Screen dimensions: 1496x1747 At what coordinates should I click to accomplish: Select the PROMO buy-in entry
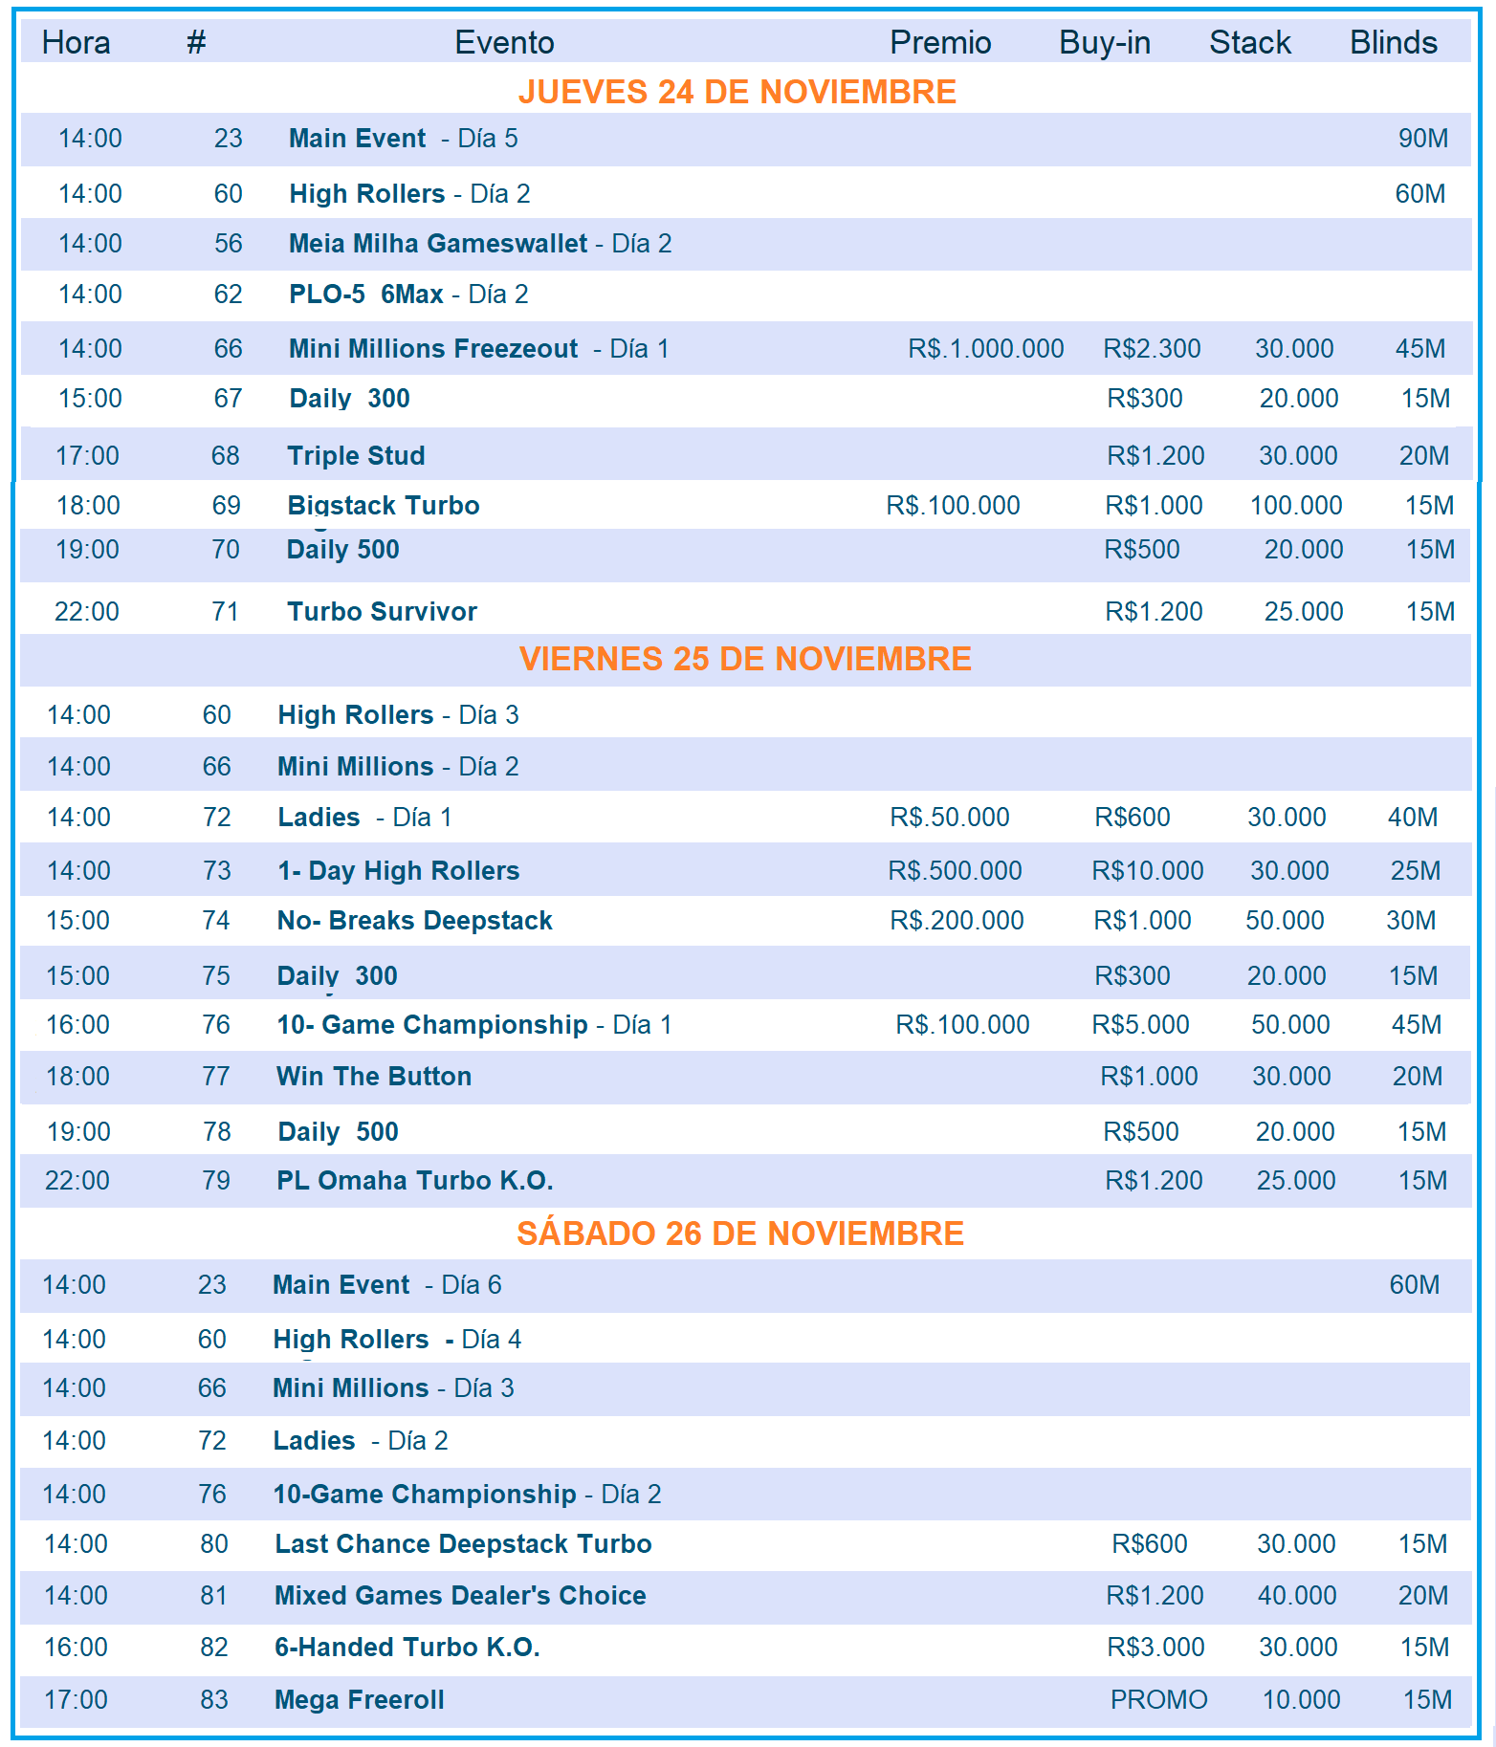1158,1700
